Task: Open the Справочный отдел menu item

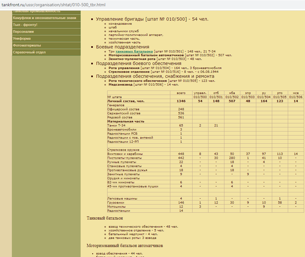Action: point(29,52)
